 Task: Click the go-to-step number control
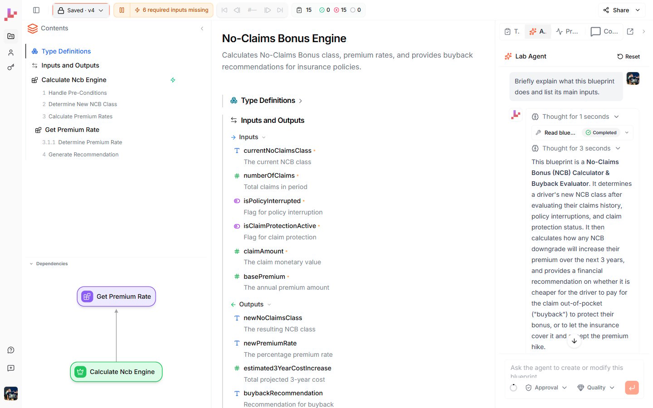pyautogui.click(x=252, y=10)
